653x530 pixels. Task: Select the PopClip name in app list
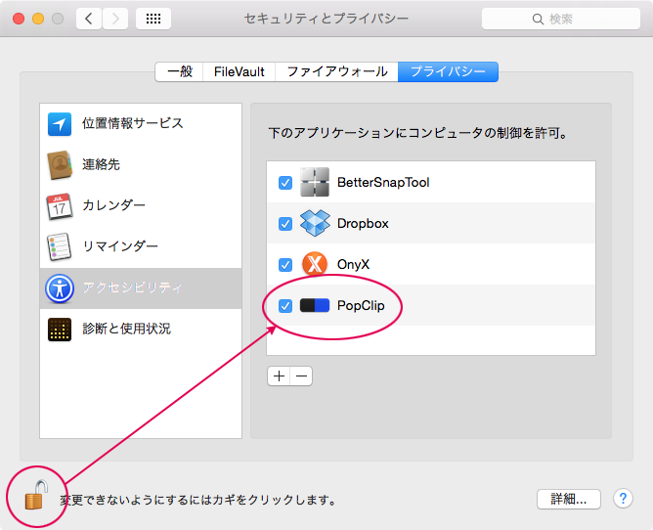[361, 306]
